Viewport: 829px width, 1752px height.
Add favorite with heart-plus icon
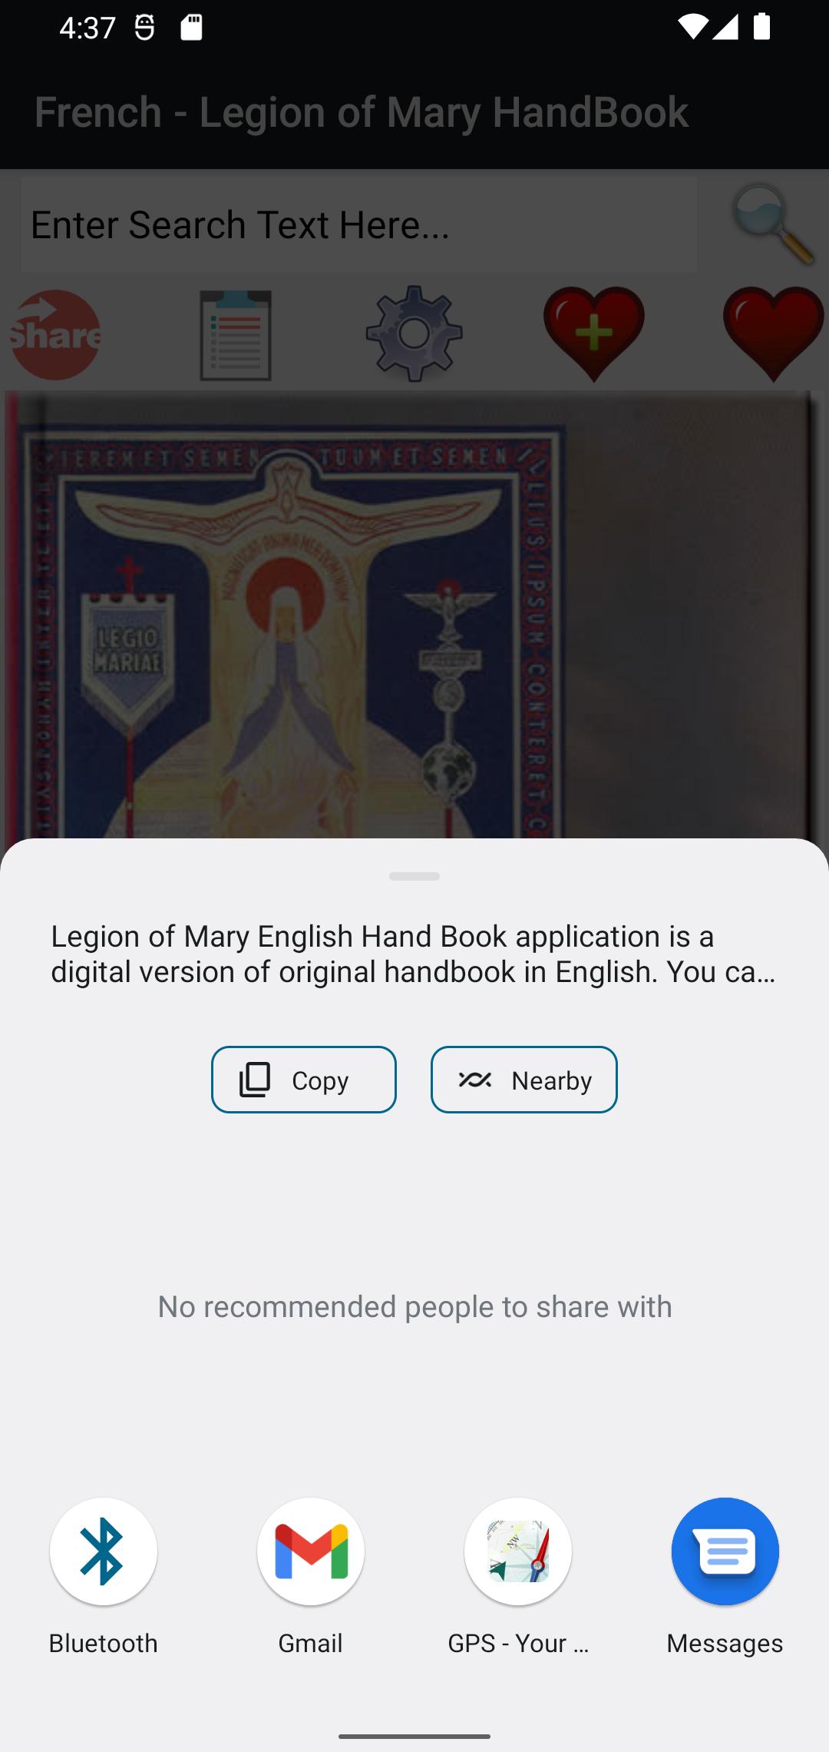[594, 334]
